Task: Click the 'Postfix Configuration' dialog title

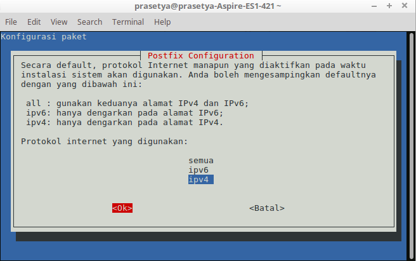Action: coord(201,55)
